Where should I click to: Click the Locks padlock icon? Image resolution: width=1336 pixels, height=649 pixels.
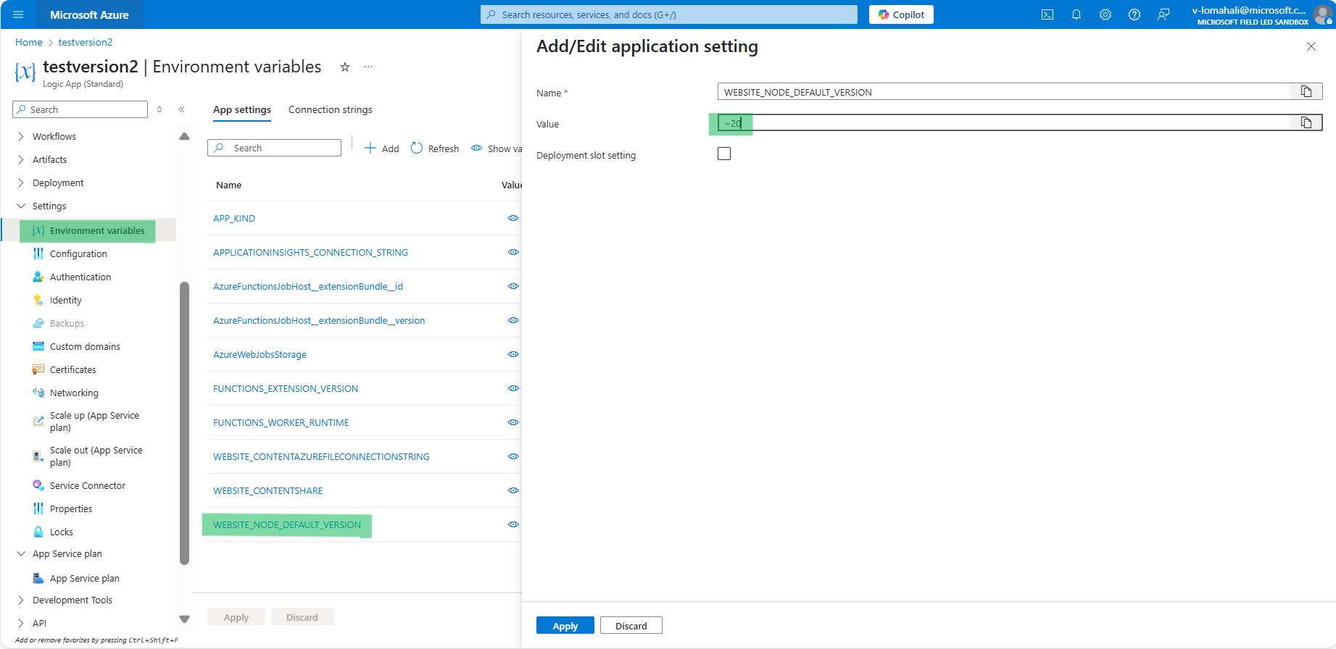38,532
